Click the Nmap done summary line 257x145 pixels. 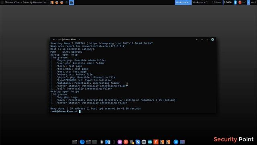click(x=96, y=108)
